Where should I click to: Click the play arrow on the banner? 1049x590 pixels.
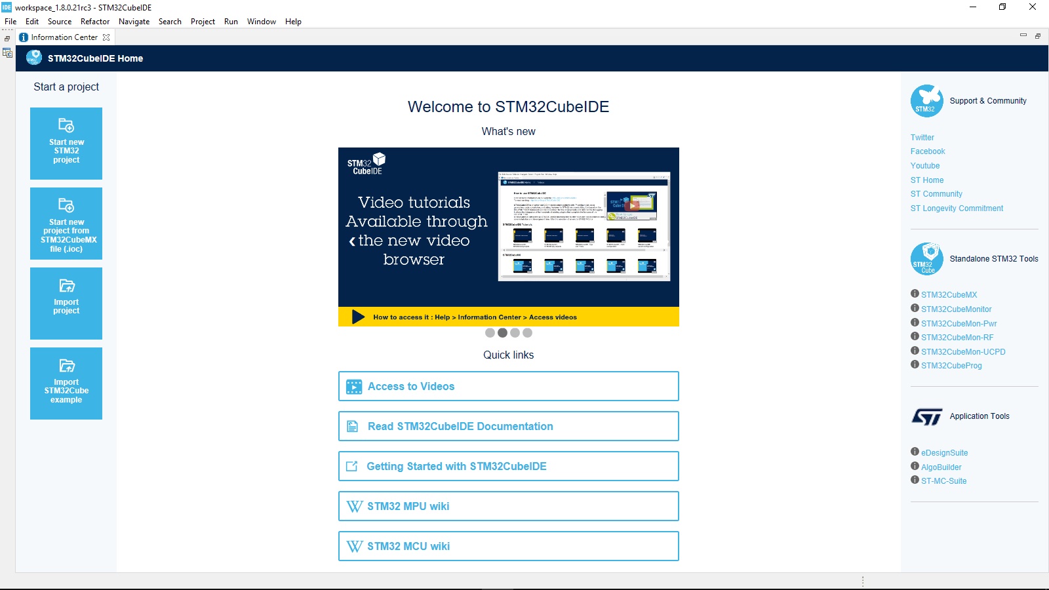point(358,317)
